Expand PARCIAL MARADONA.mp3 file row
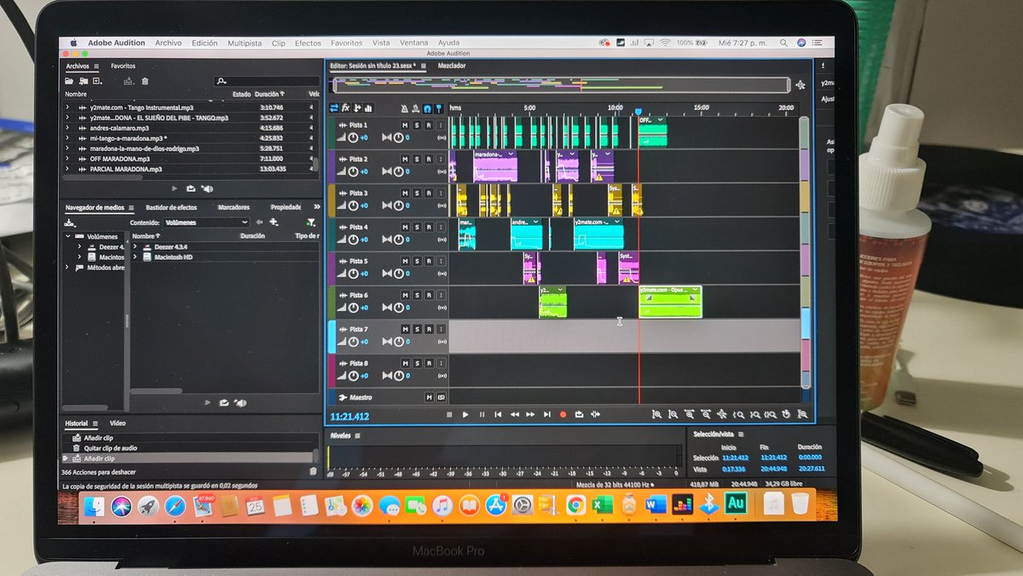 coord(68,169)
